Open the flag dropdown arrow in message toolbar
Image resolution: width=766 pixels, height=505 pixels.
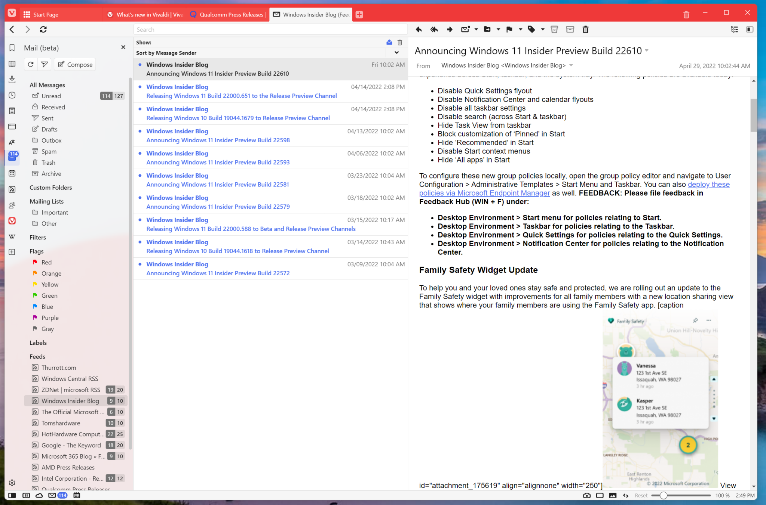click(520, 29)
